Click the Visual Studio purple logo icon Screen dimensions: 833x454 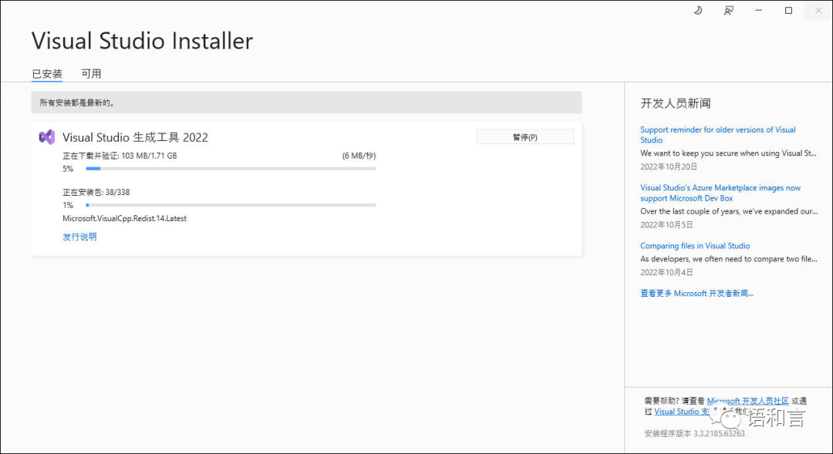point(47,137)
